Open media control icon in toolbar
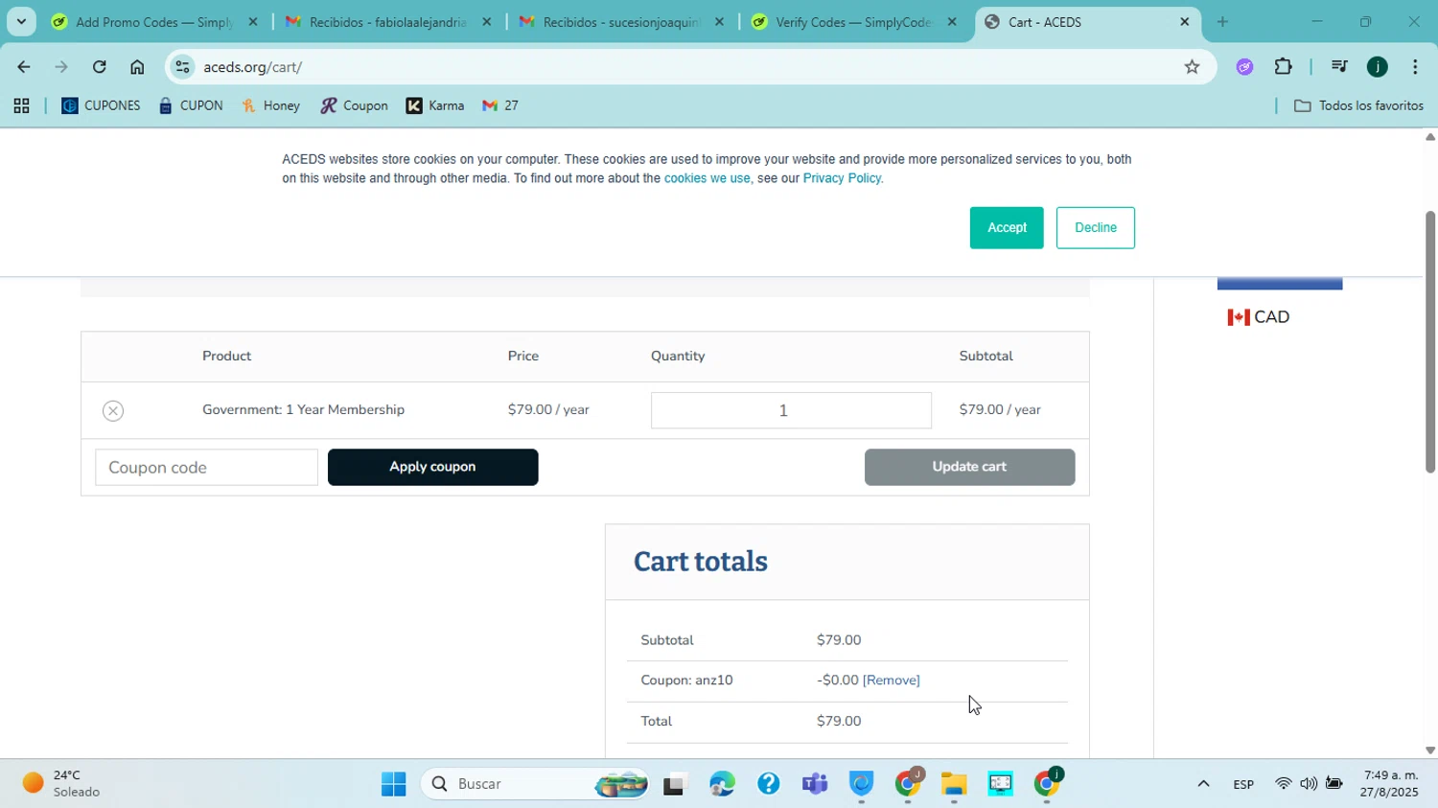The image size is (1438, 808). click(x=1339, y=67)
